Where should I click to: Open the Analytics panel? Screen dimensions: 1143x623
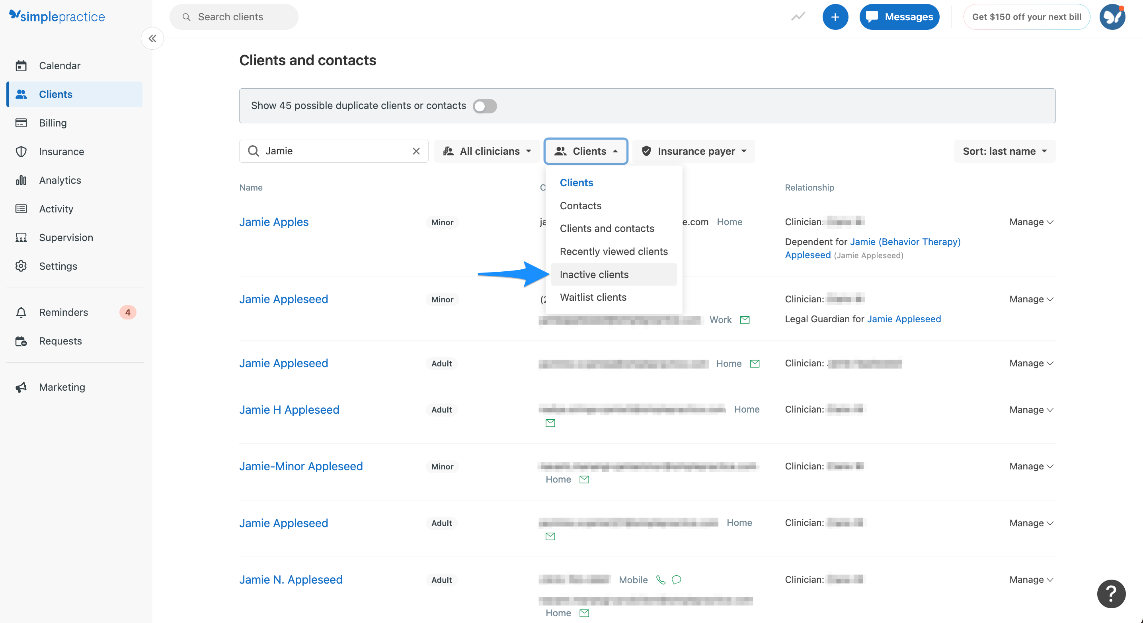pos(60,180)
